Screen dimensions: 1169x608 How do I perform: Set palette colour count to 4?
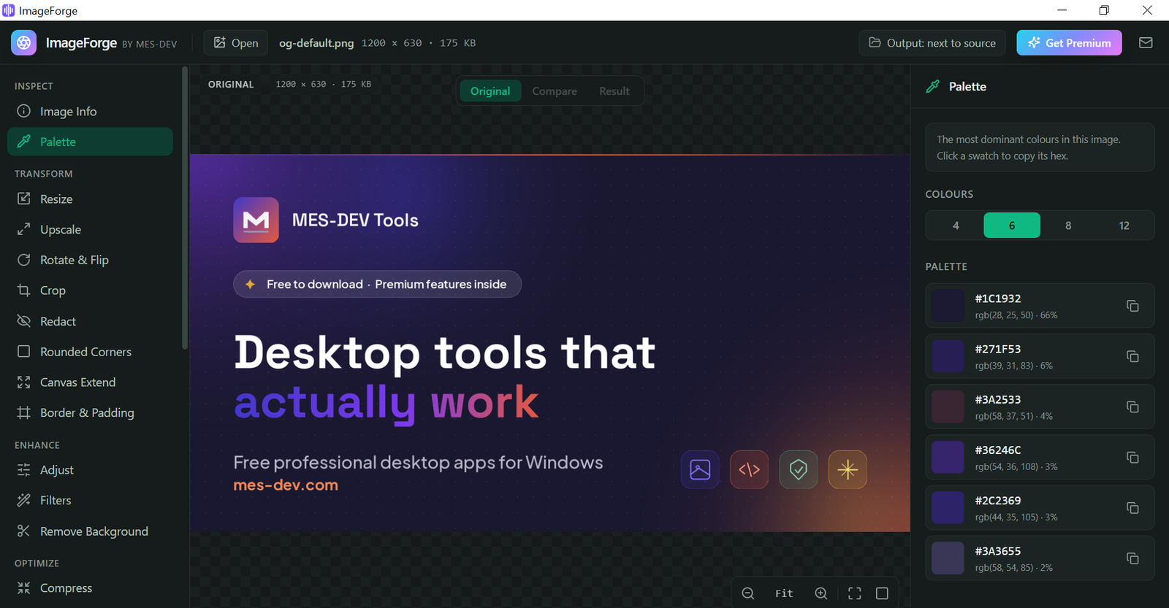[x=956, y=226]
